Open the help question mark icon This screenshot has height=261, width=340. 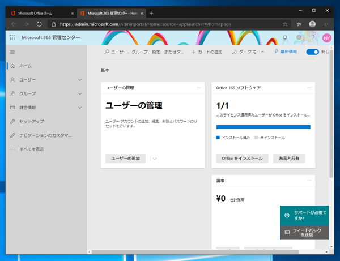313,38
